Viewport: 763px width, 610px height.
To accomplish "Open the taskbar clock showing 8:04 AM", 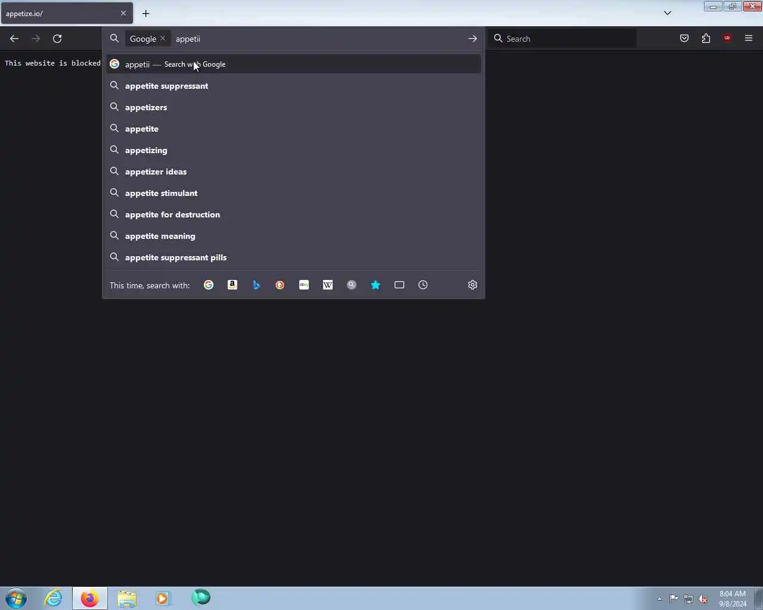I will tap(733, 599).
